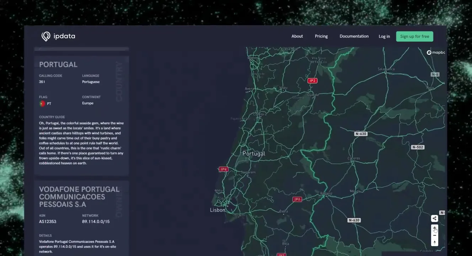Screen dimensions: 472x256
Task: Click the Guarda city label
Action: (x=313, y=95)
